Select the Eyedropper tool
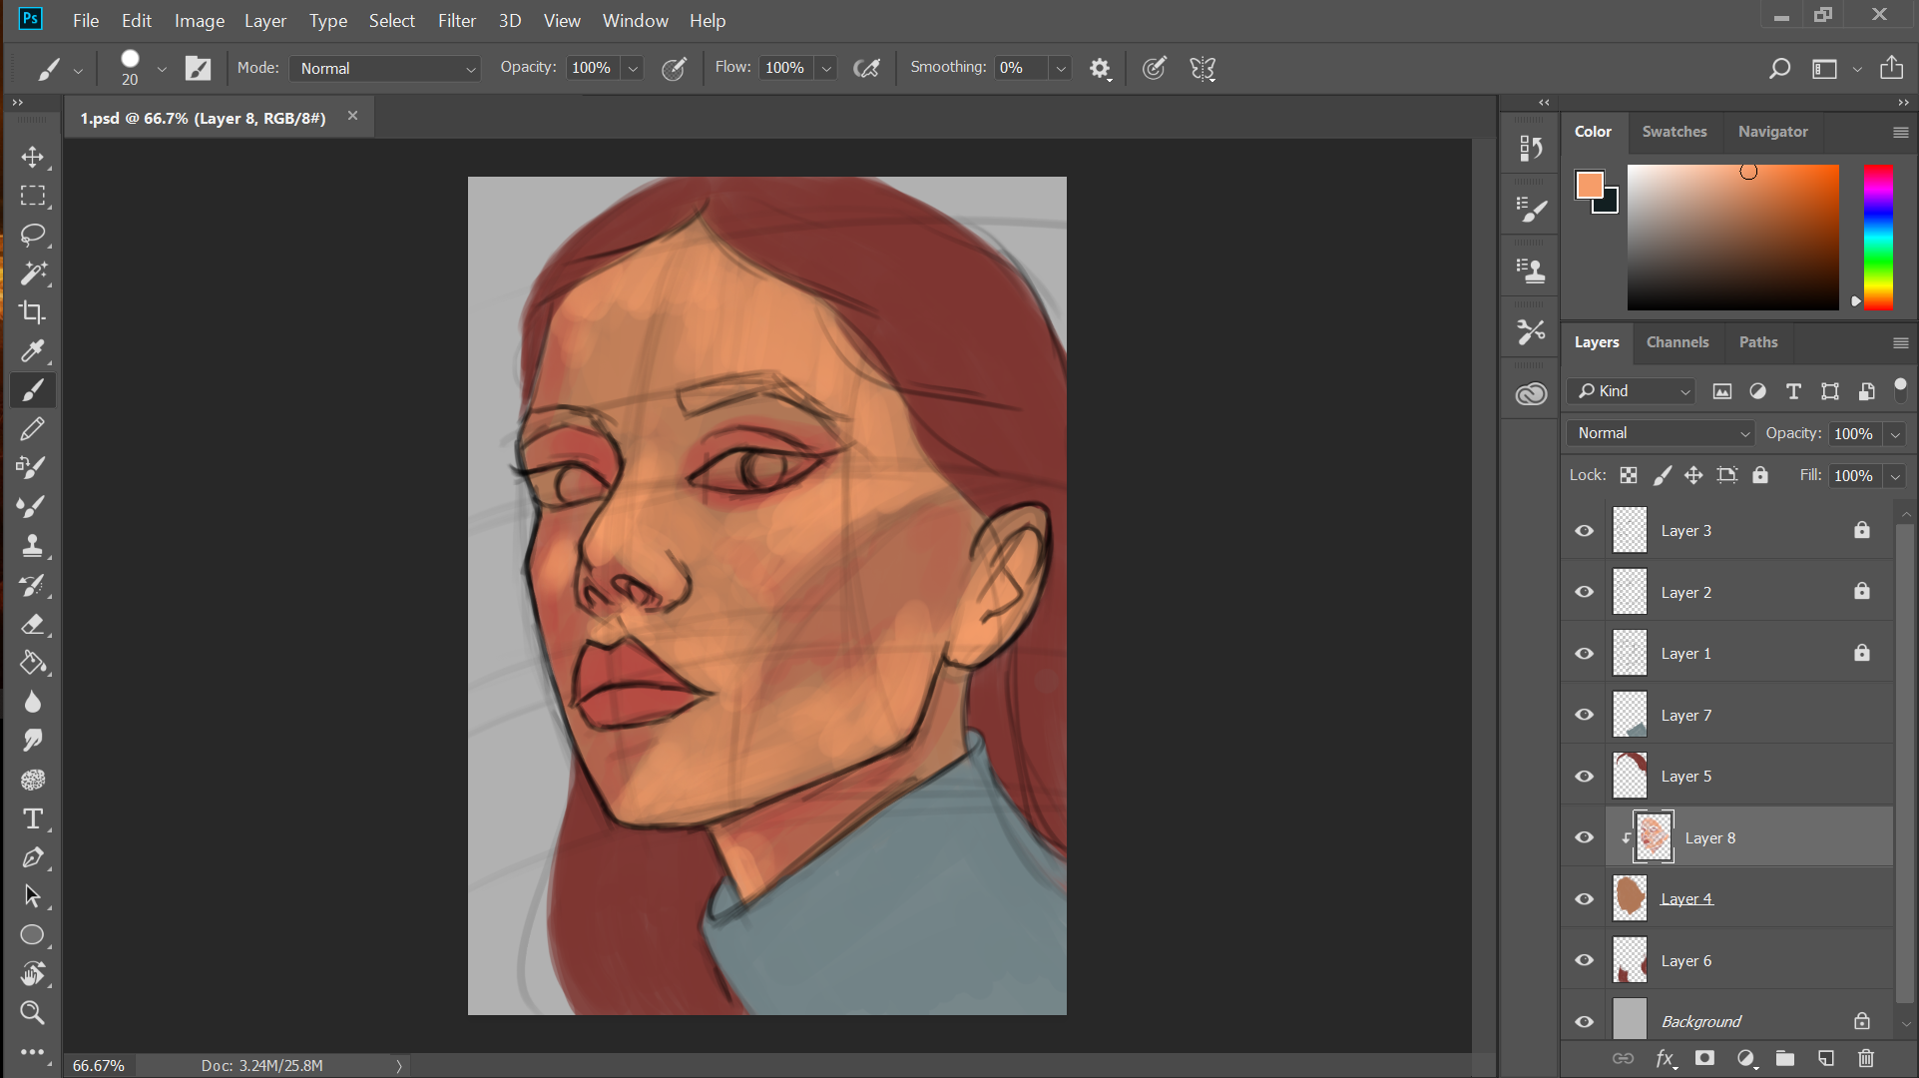The height and width of the screenshot is (1078, 1919). 33,351
